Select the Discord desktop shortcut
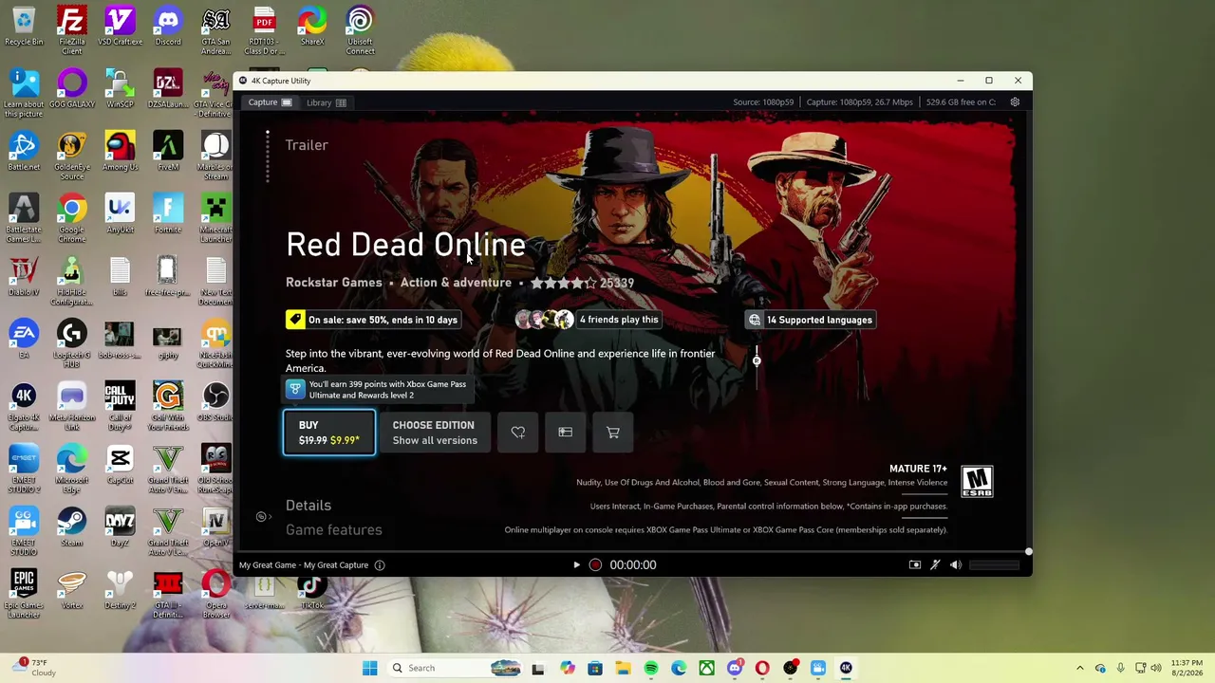The height and width of the screenshot is (683, 1215). tap(168, 27)
